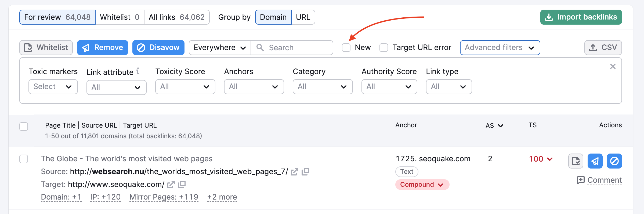The height and width of the screenshot is (214, 644).
Task: Expand the Compound toxicity badge
Action: 422,184
